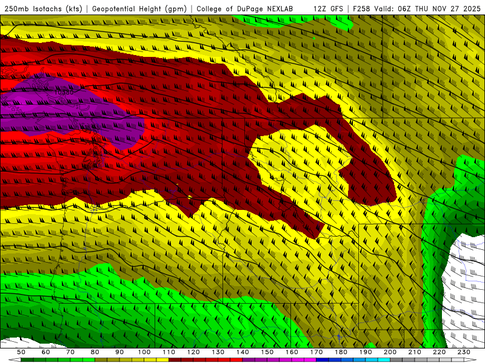Click the 180 knot legend label
This screenshot has width=485, height=363.
pos(341,352)
